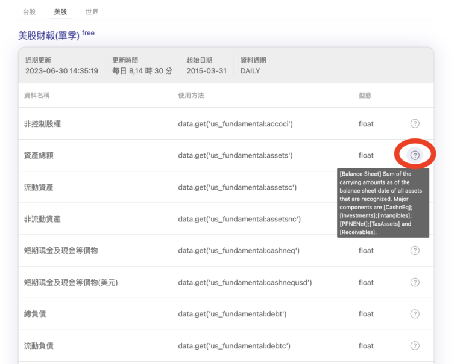Show help tooltip for 流動負債 row
463x364 pixels.
point(415,345)
